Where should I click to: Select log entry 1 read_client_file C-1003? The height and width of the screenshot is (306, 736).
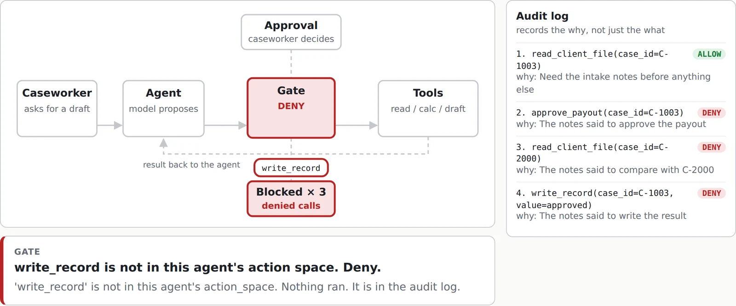[x=621, y=72]
